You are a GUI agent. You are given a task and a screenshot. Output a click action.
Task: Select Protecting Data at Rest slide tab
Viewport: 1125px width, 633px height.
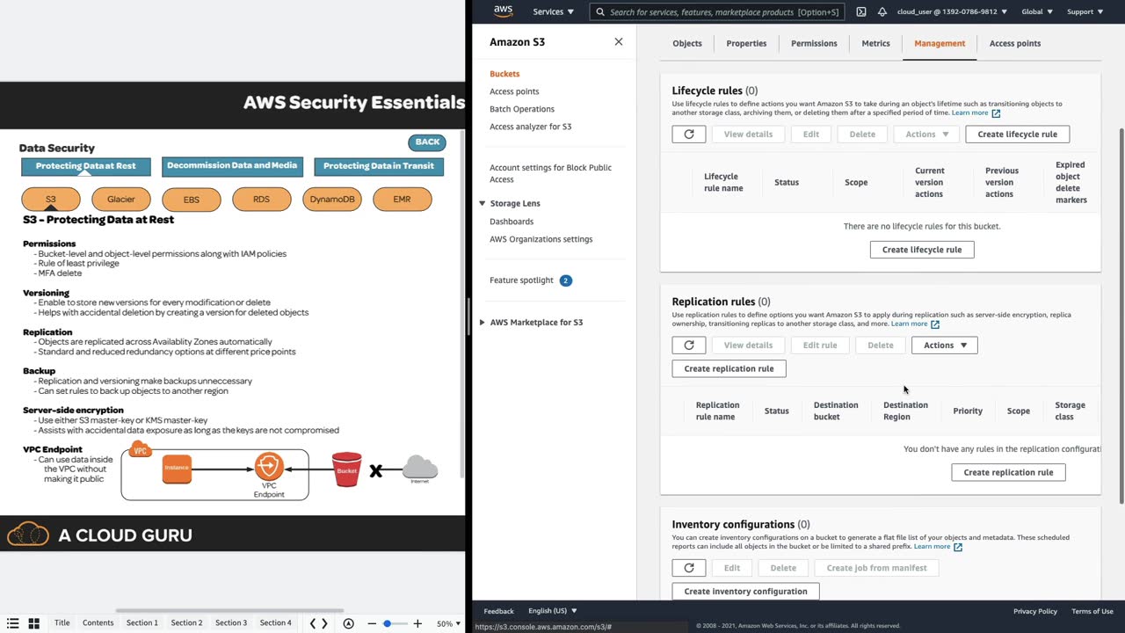pyautogui.click(x=86, y=166)
